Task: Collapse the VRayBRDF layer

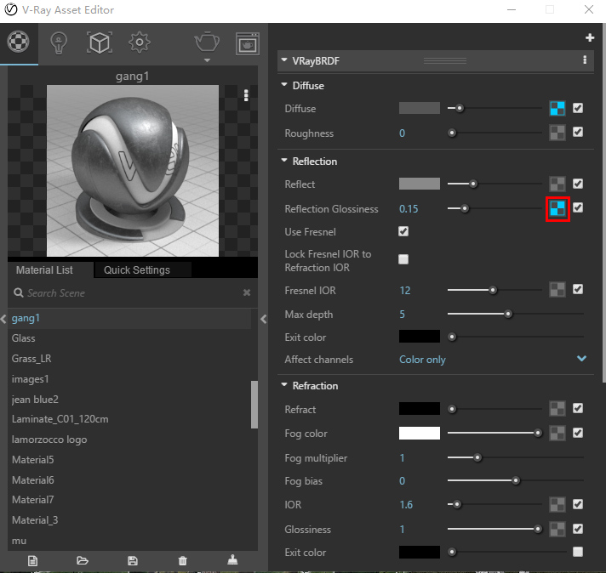Action: click(x=284, y=60)
